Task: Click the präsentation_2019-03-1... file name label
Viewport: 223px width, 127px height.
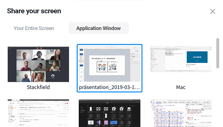Action: [x=109, y=87]
